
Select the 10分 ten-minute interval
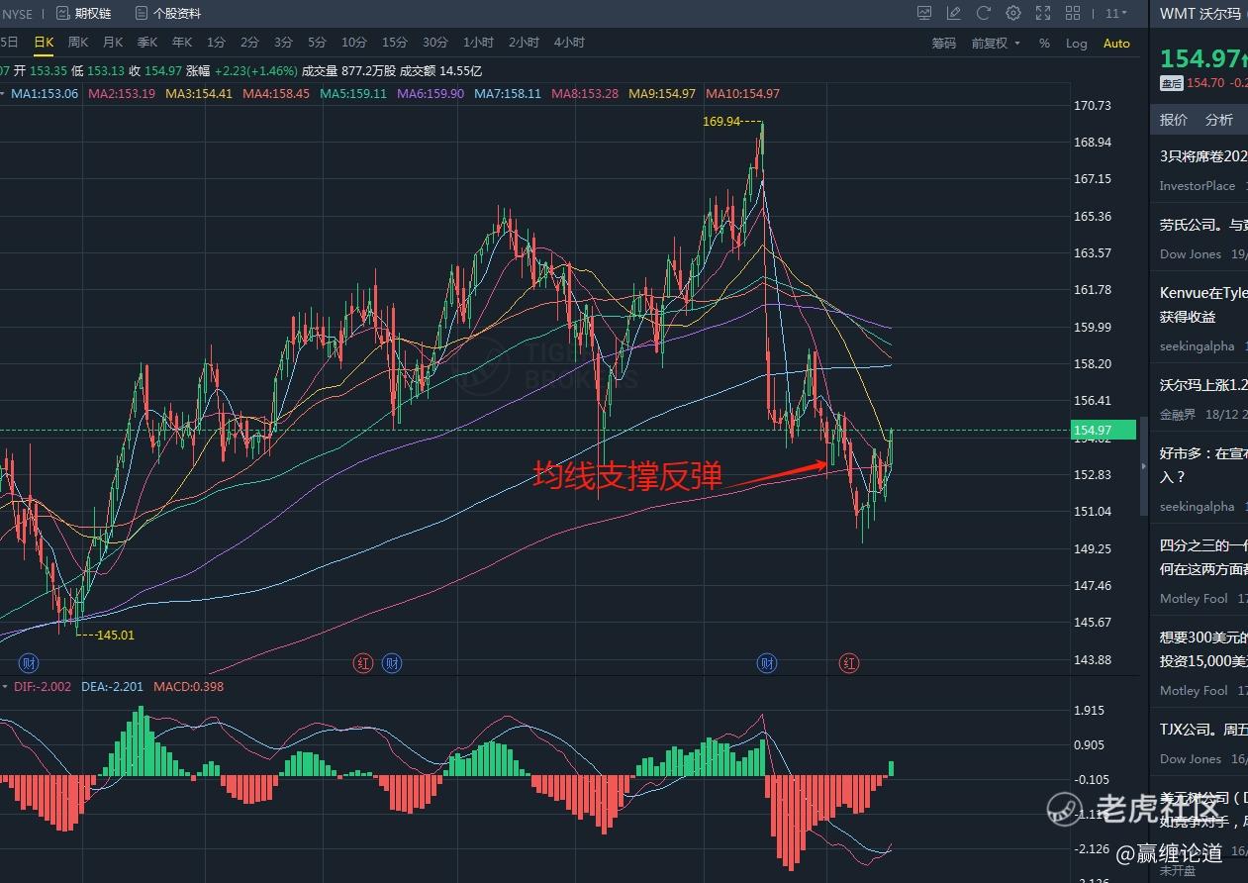(x=353, y=43)
